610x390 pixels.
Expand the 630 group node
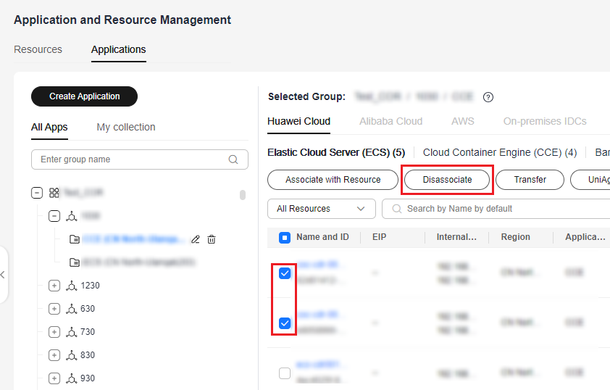coord(54,309)
